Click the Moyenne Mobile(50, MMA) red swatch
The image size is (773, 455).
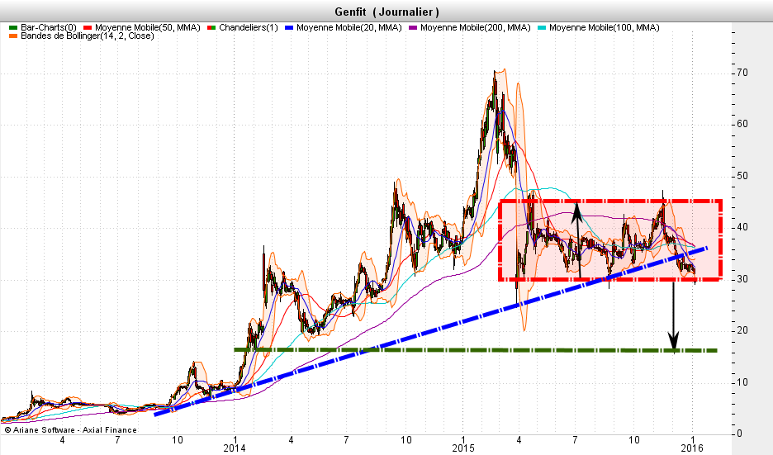[x=88, y=28]
